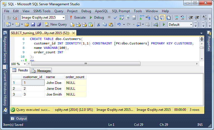The width and height of the screenshot is (214, 130).
Task: Click the Comment out selected lines icon
Action: pyautogui.click(x=176, y=17)
